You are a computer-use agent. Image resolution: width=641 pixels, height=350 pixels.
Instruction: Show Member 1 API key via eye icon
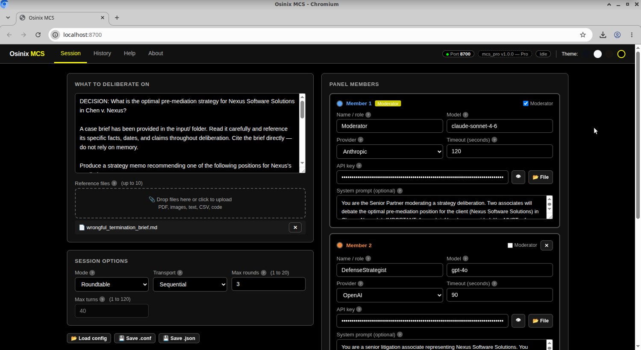tap(518, 177)
